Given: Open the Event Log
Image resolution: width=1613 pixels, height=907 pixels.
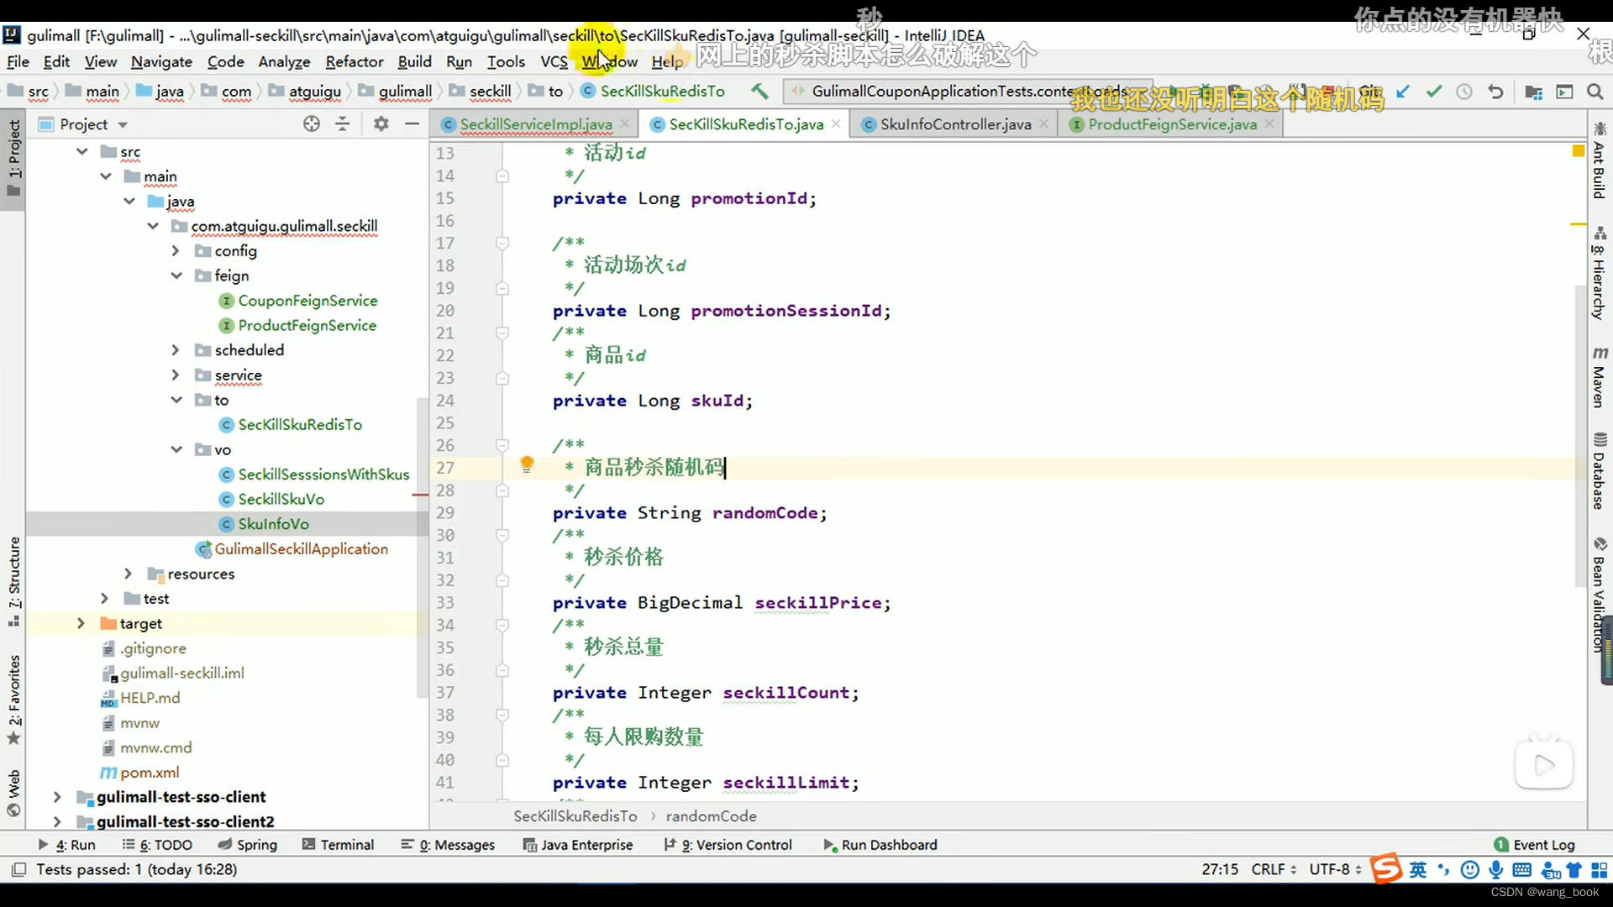Looking at the screenshot, I should click(x=1535, y=845).
